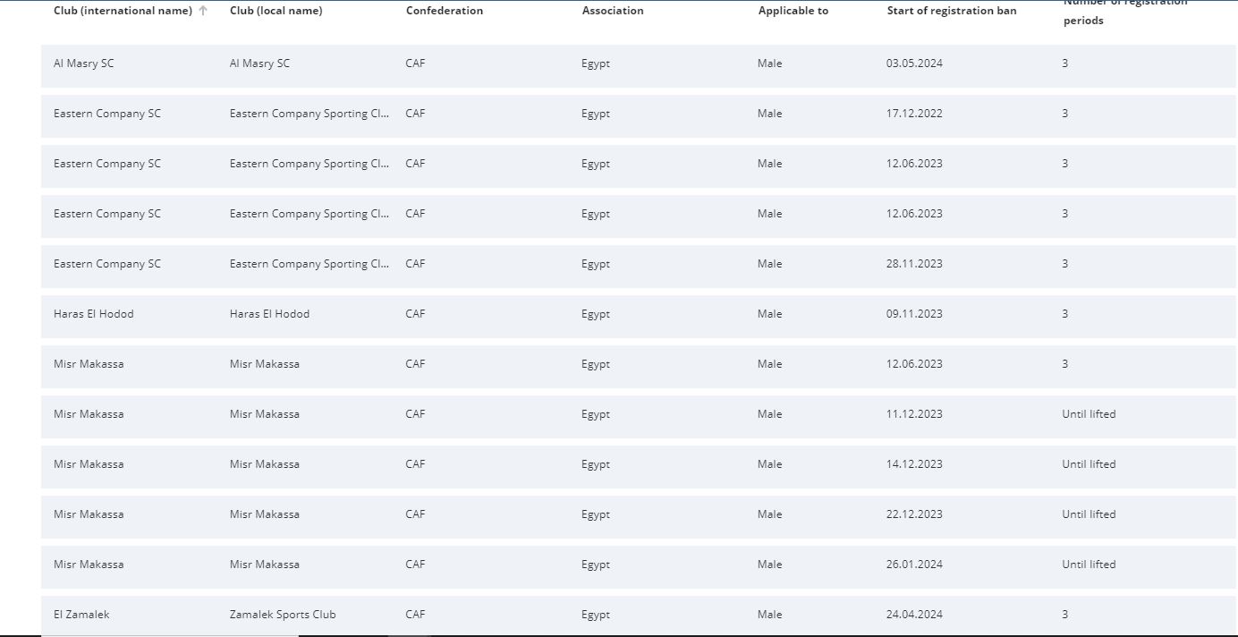The image size is (1238, 637).
Task: Click the sort arrow beside Club (international name)
Action: (203, 11)
